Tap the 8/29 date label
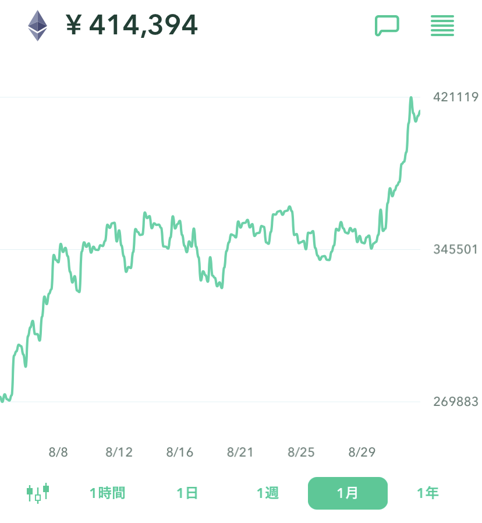The width and height of the screenshot is (482, 523). [x=361, y=452]
